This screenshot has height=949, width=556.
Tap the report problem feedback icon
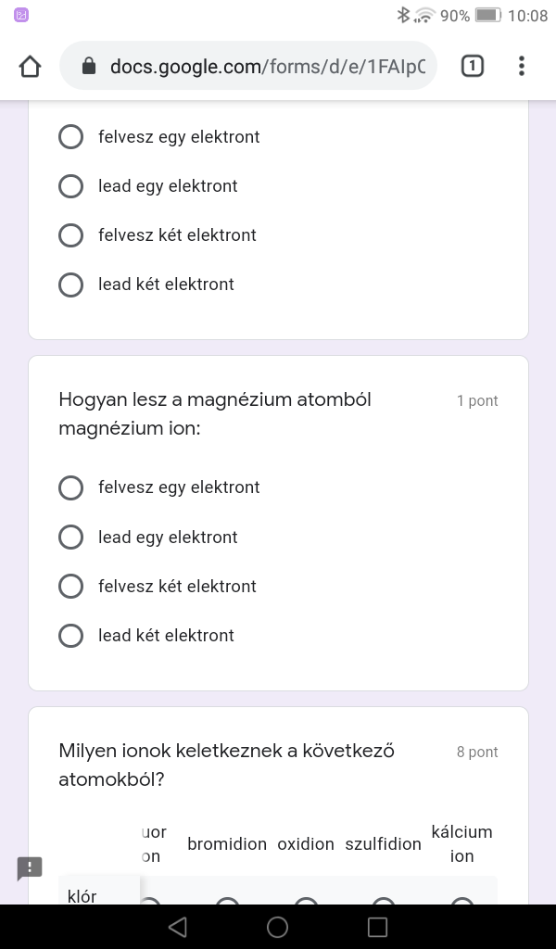coord(30,868)
